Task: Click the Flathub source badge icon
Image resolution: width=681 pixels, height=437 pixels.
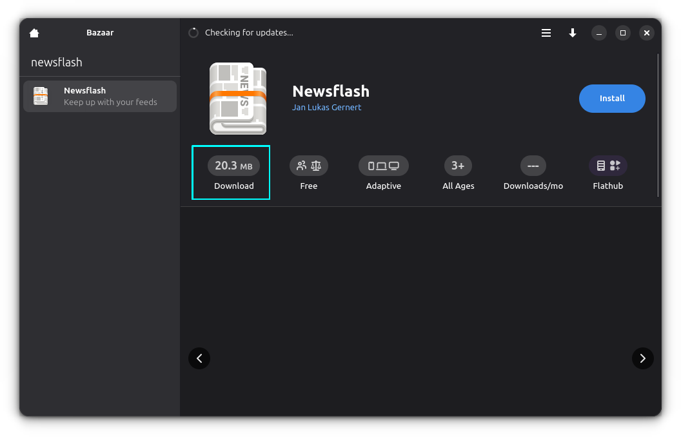Action: (607, 166)
